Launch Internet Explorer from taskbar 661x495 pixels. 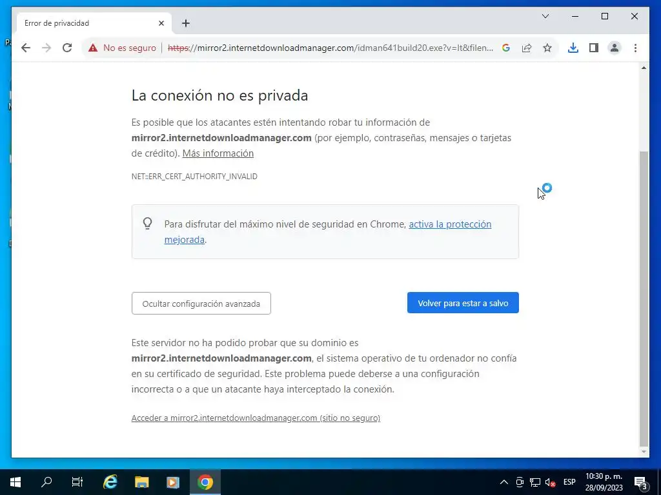[x=110, y=482]
